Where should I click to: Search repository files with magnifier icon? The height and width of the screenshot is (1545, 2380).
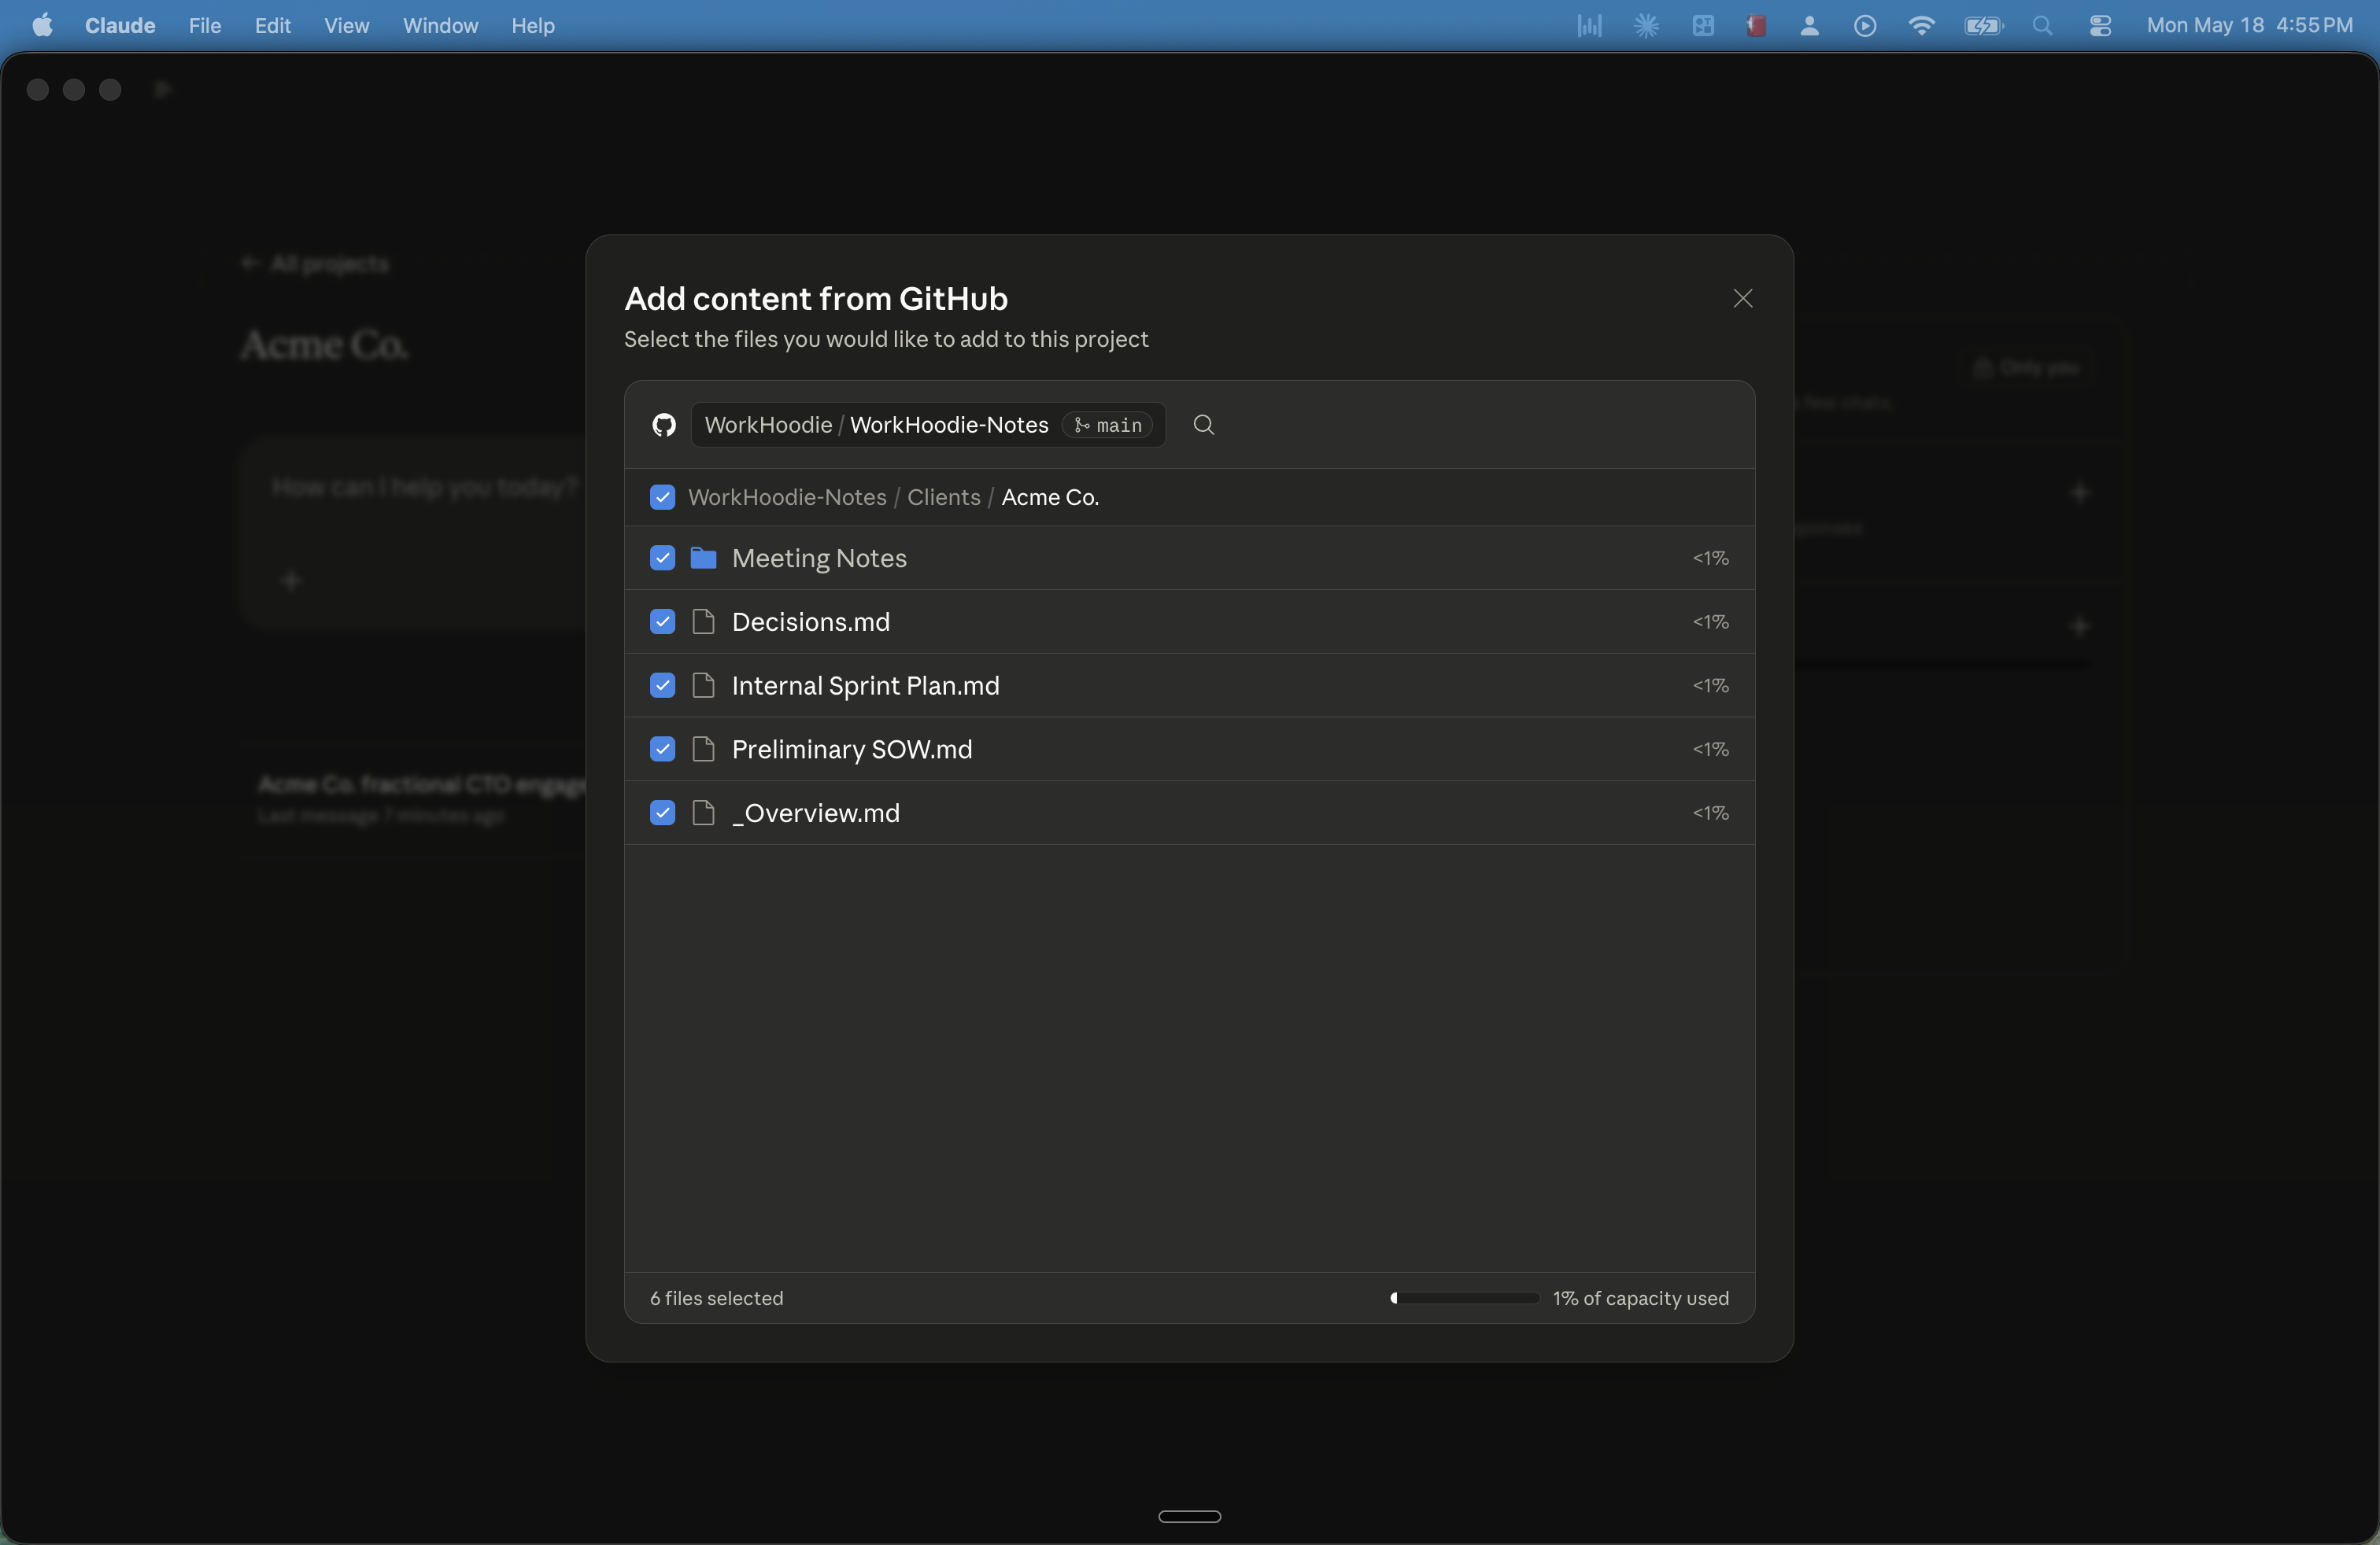pyautogui.click(x=1204, y=425)
